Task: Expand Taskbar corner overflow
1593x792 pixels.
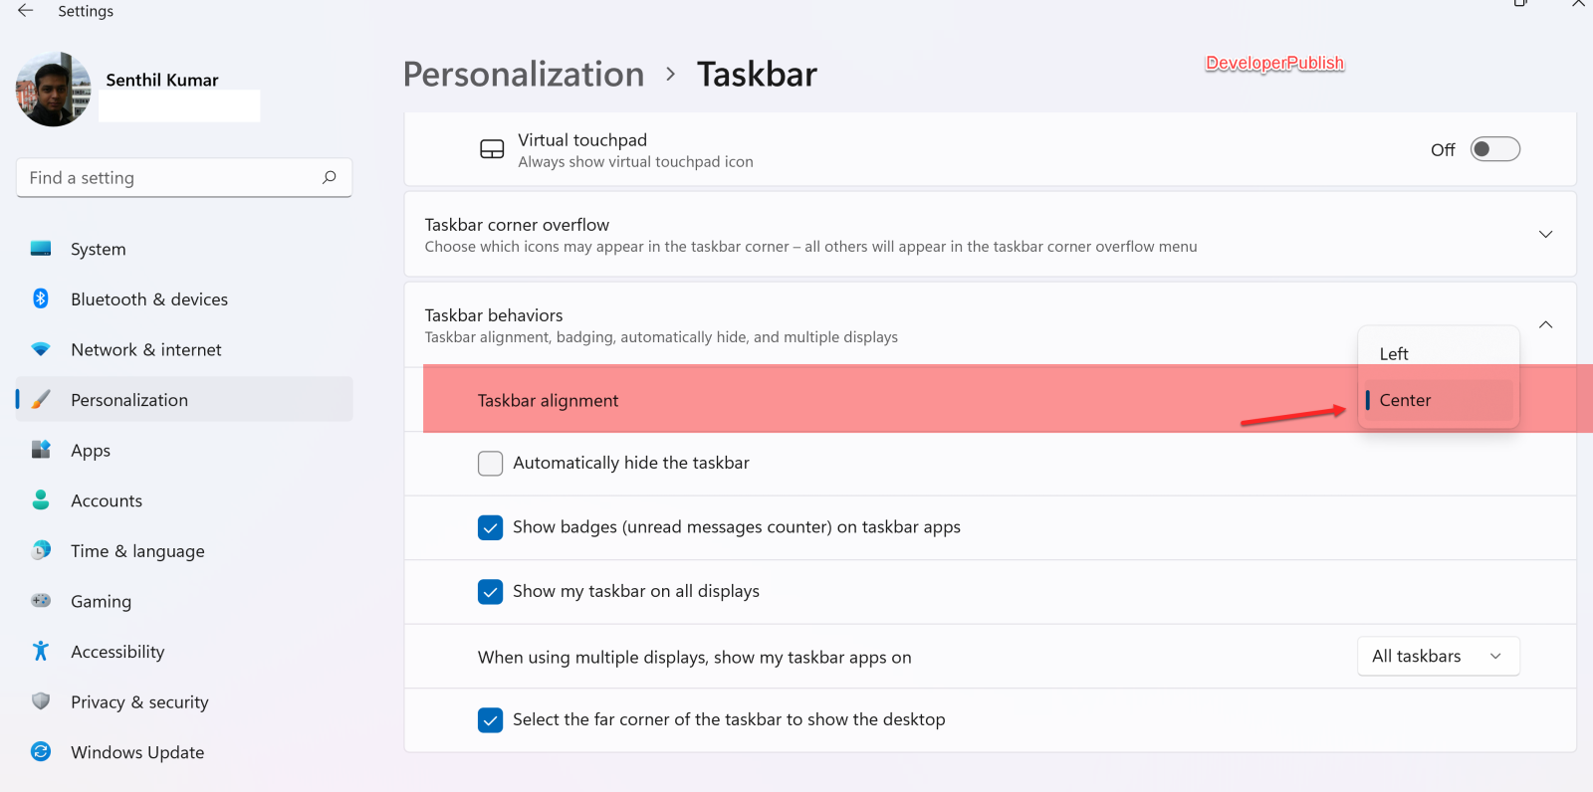Action: 1545,234
